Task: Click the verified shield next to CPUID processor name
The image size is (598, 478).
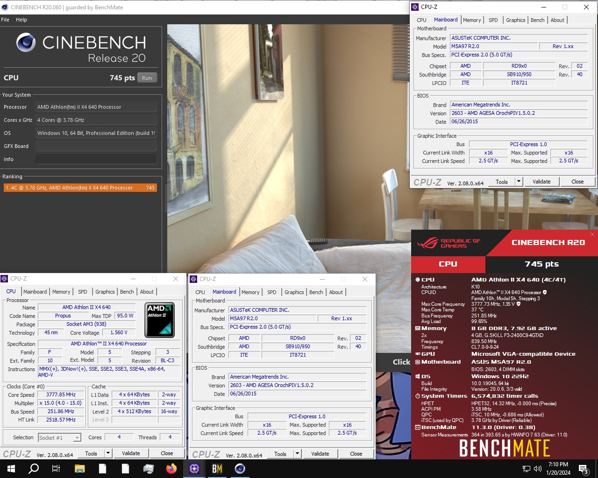Action: (x=545, y=292)
